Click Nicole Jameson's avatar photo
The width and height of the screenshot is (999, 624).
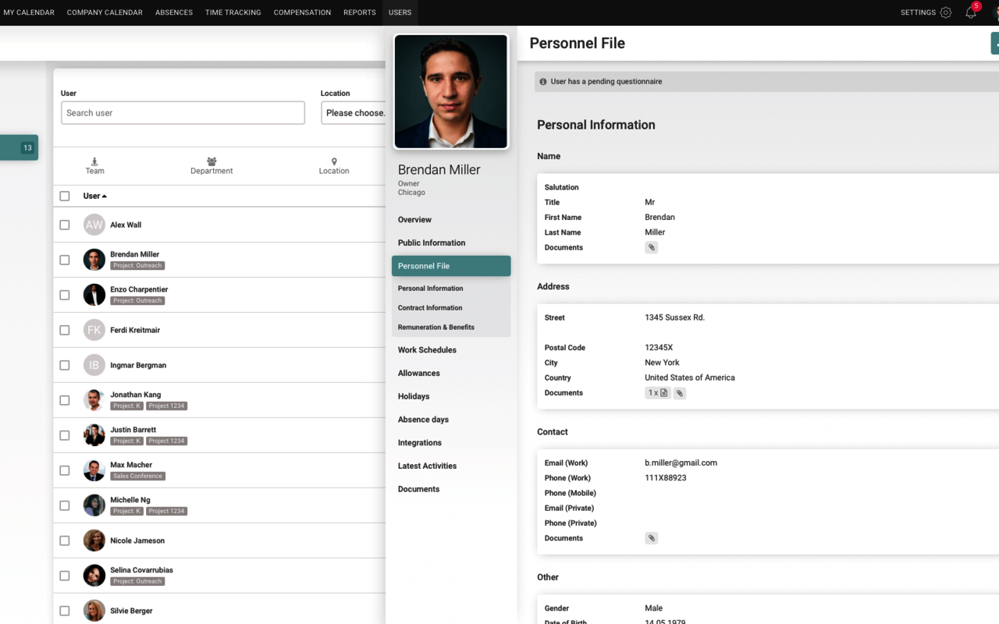(x=94, y=541)
